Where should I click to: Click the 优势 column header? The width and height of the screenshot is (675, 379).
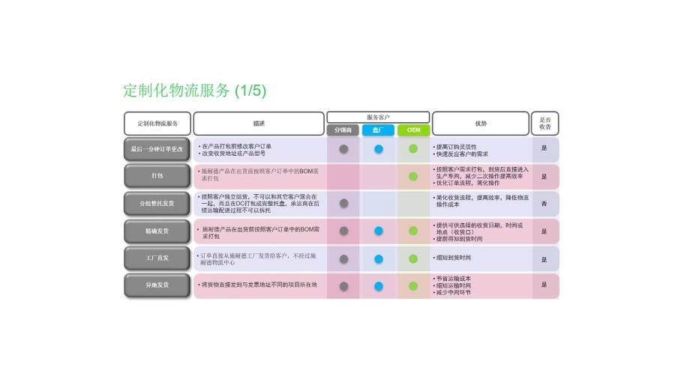point(481,124)
